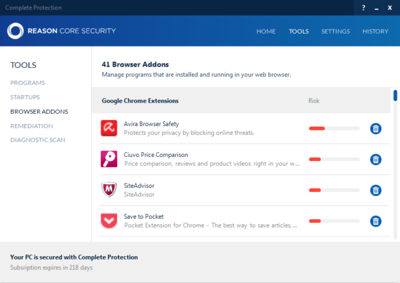Click the Risk column header
Image resolution: width=400 pixels, height=283 pixels.
tap(314, 101)
